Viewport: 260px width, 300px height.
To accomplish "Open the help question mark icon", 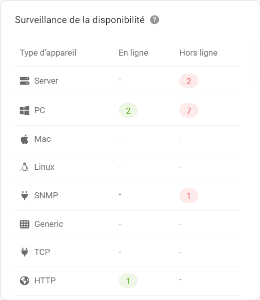I will click(154, 20).
